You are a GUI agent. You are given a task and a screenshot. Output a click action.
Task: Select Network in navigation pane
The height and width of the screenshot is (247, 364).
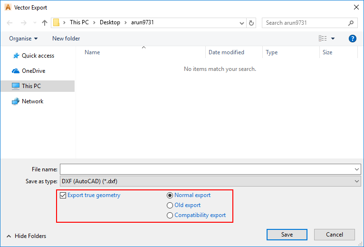(x=32, y=101)
